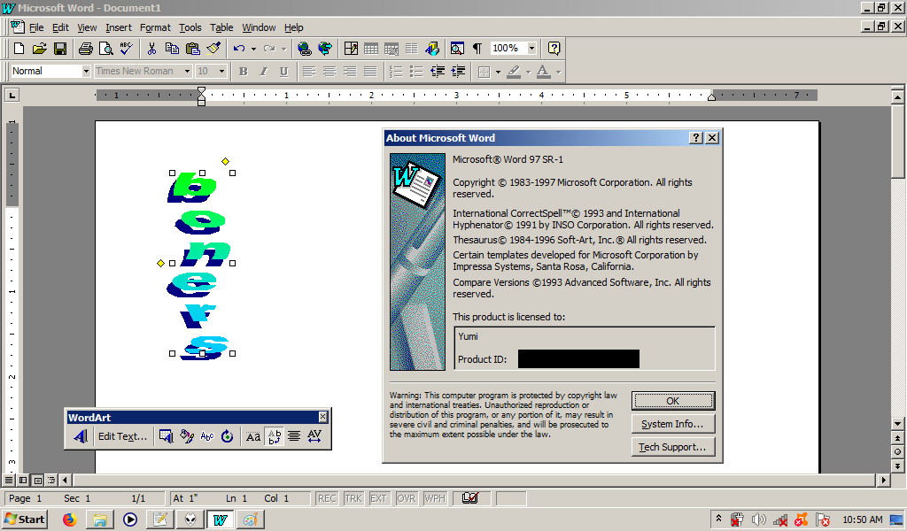The width and height of the screenshot is (907, 531).
Task: Print the document using the printer icon
Action: tap(86, 49)
